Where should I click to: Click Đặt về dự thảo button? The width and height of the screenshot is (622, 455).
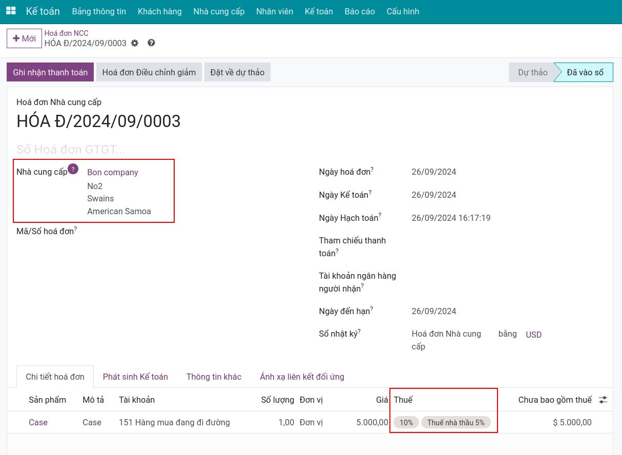pyautogui.click(x=237, y=72)
